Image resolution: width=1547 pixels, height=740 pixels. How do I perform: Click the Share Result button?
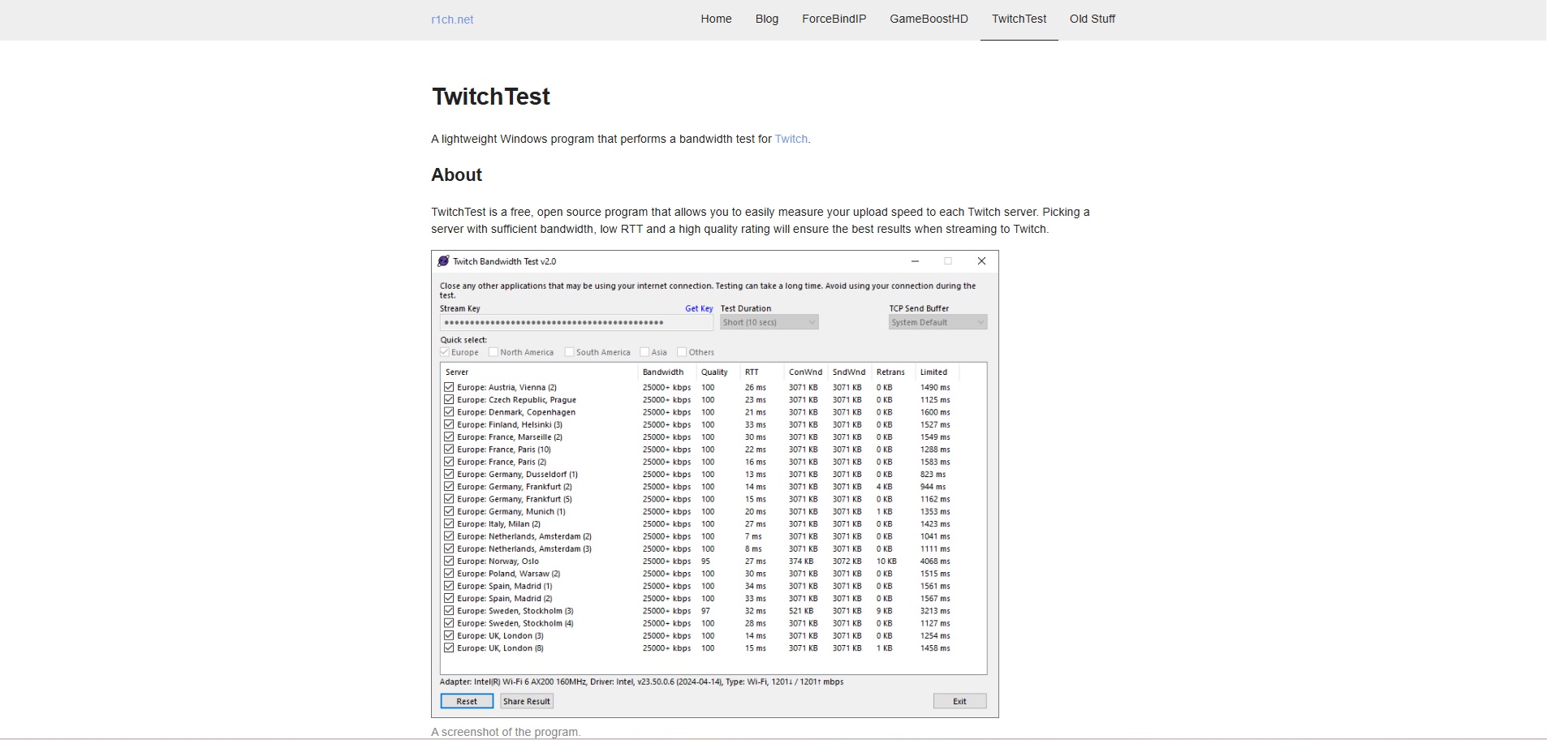[527, 701]
